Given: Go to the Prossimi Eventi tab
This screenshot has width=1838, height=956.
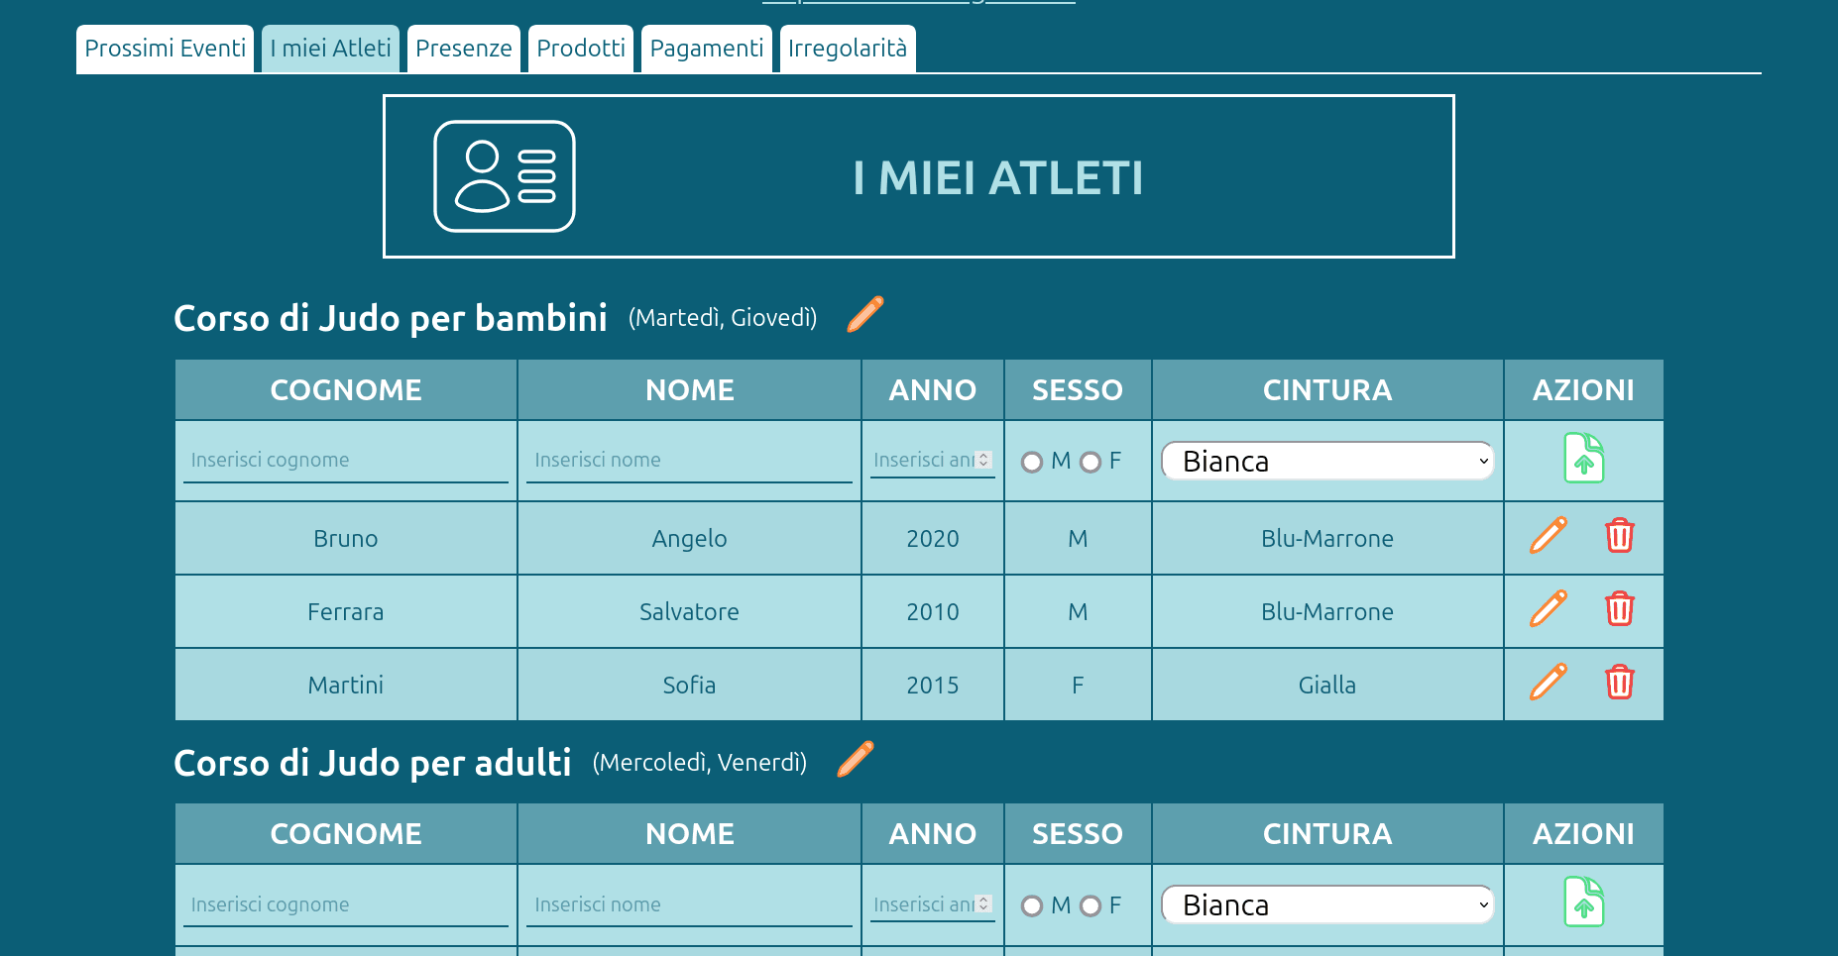Looking at the screenshot, I should coord(165,49).
